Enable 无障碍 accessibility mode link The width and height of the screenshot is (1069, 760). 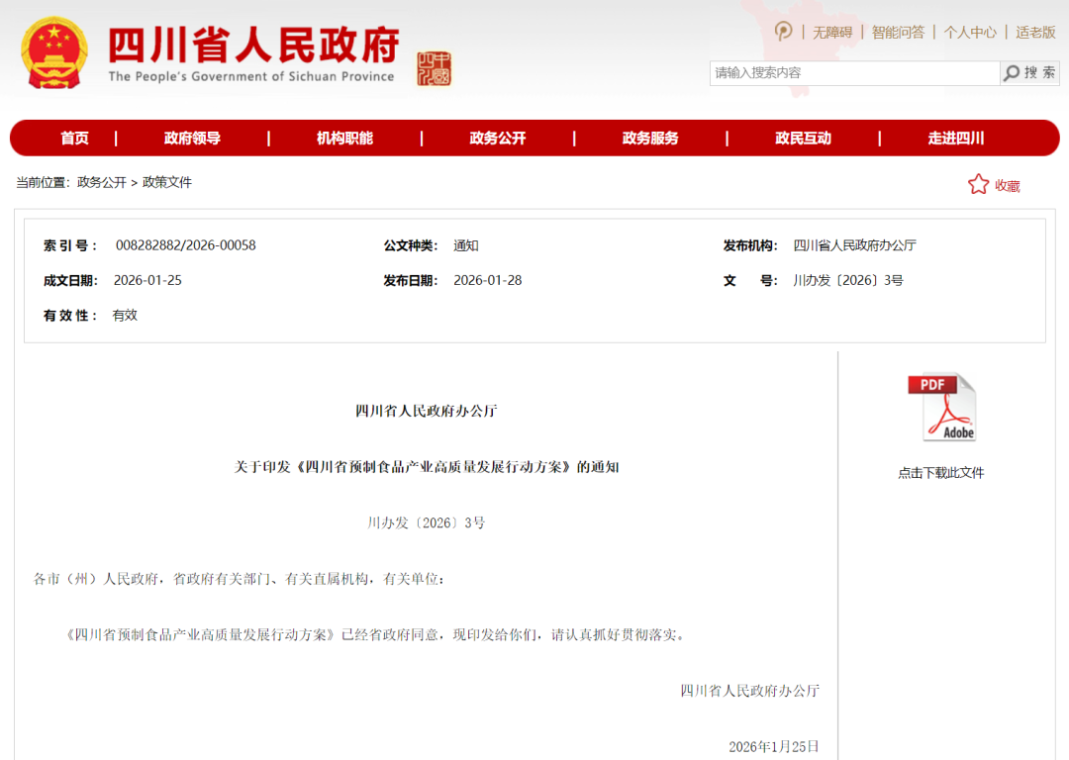[x=832, y=32]
